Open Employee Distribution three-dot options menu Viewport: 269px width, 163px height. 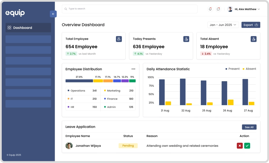pyautogui.click(x=133, y=69)
